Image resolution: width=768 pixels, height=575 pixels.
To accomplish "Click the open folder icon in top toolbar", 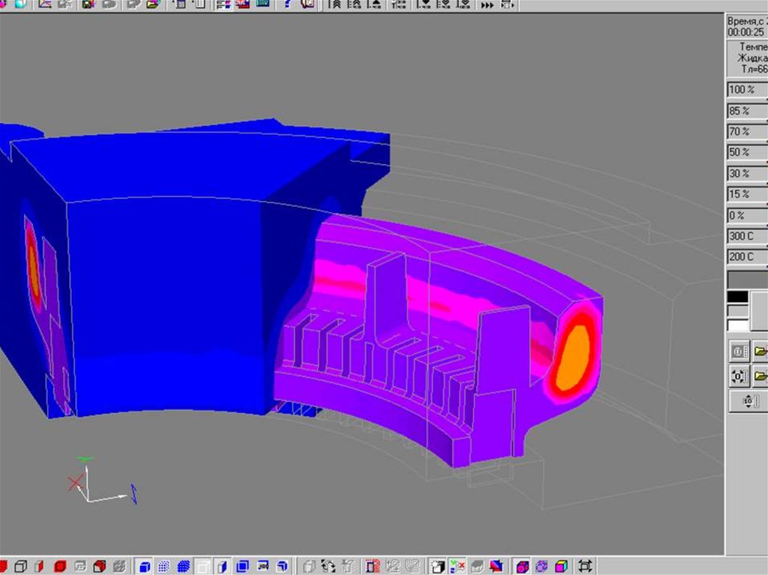I will [153, 4].
